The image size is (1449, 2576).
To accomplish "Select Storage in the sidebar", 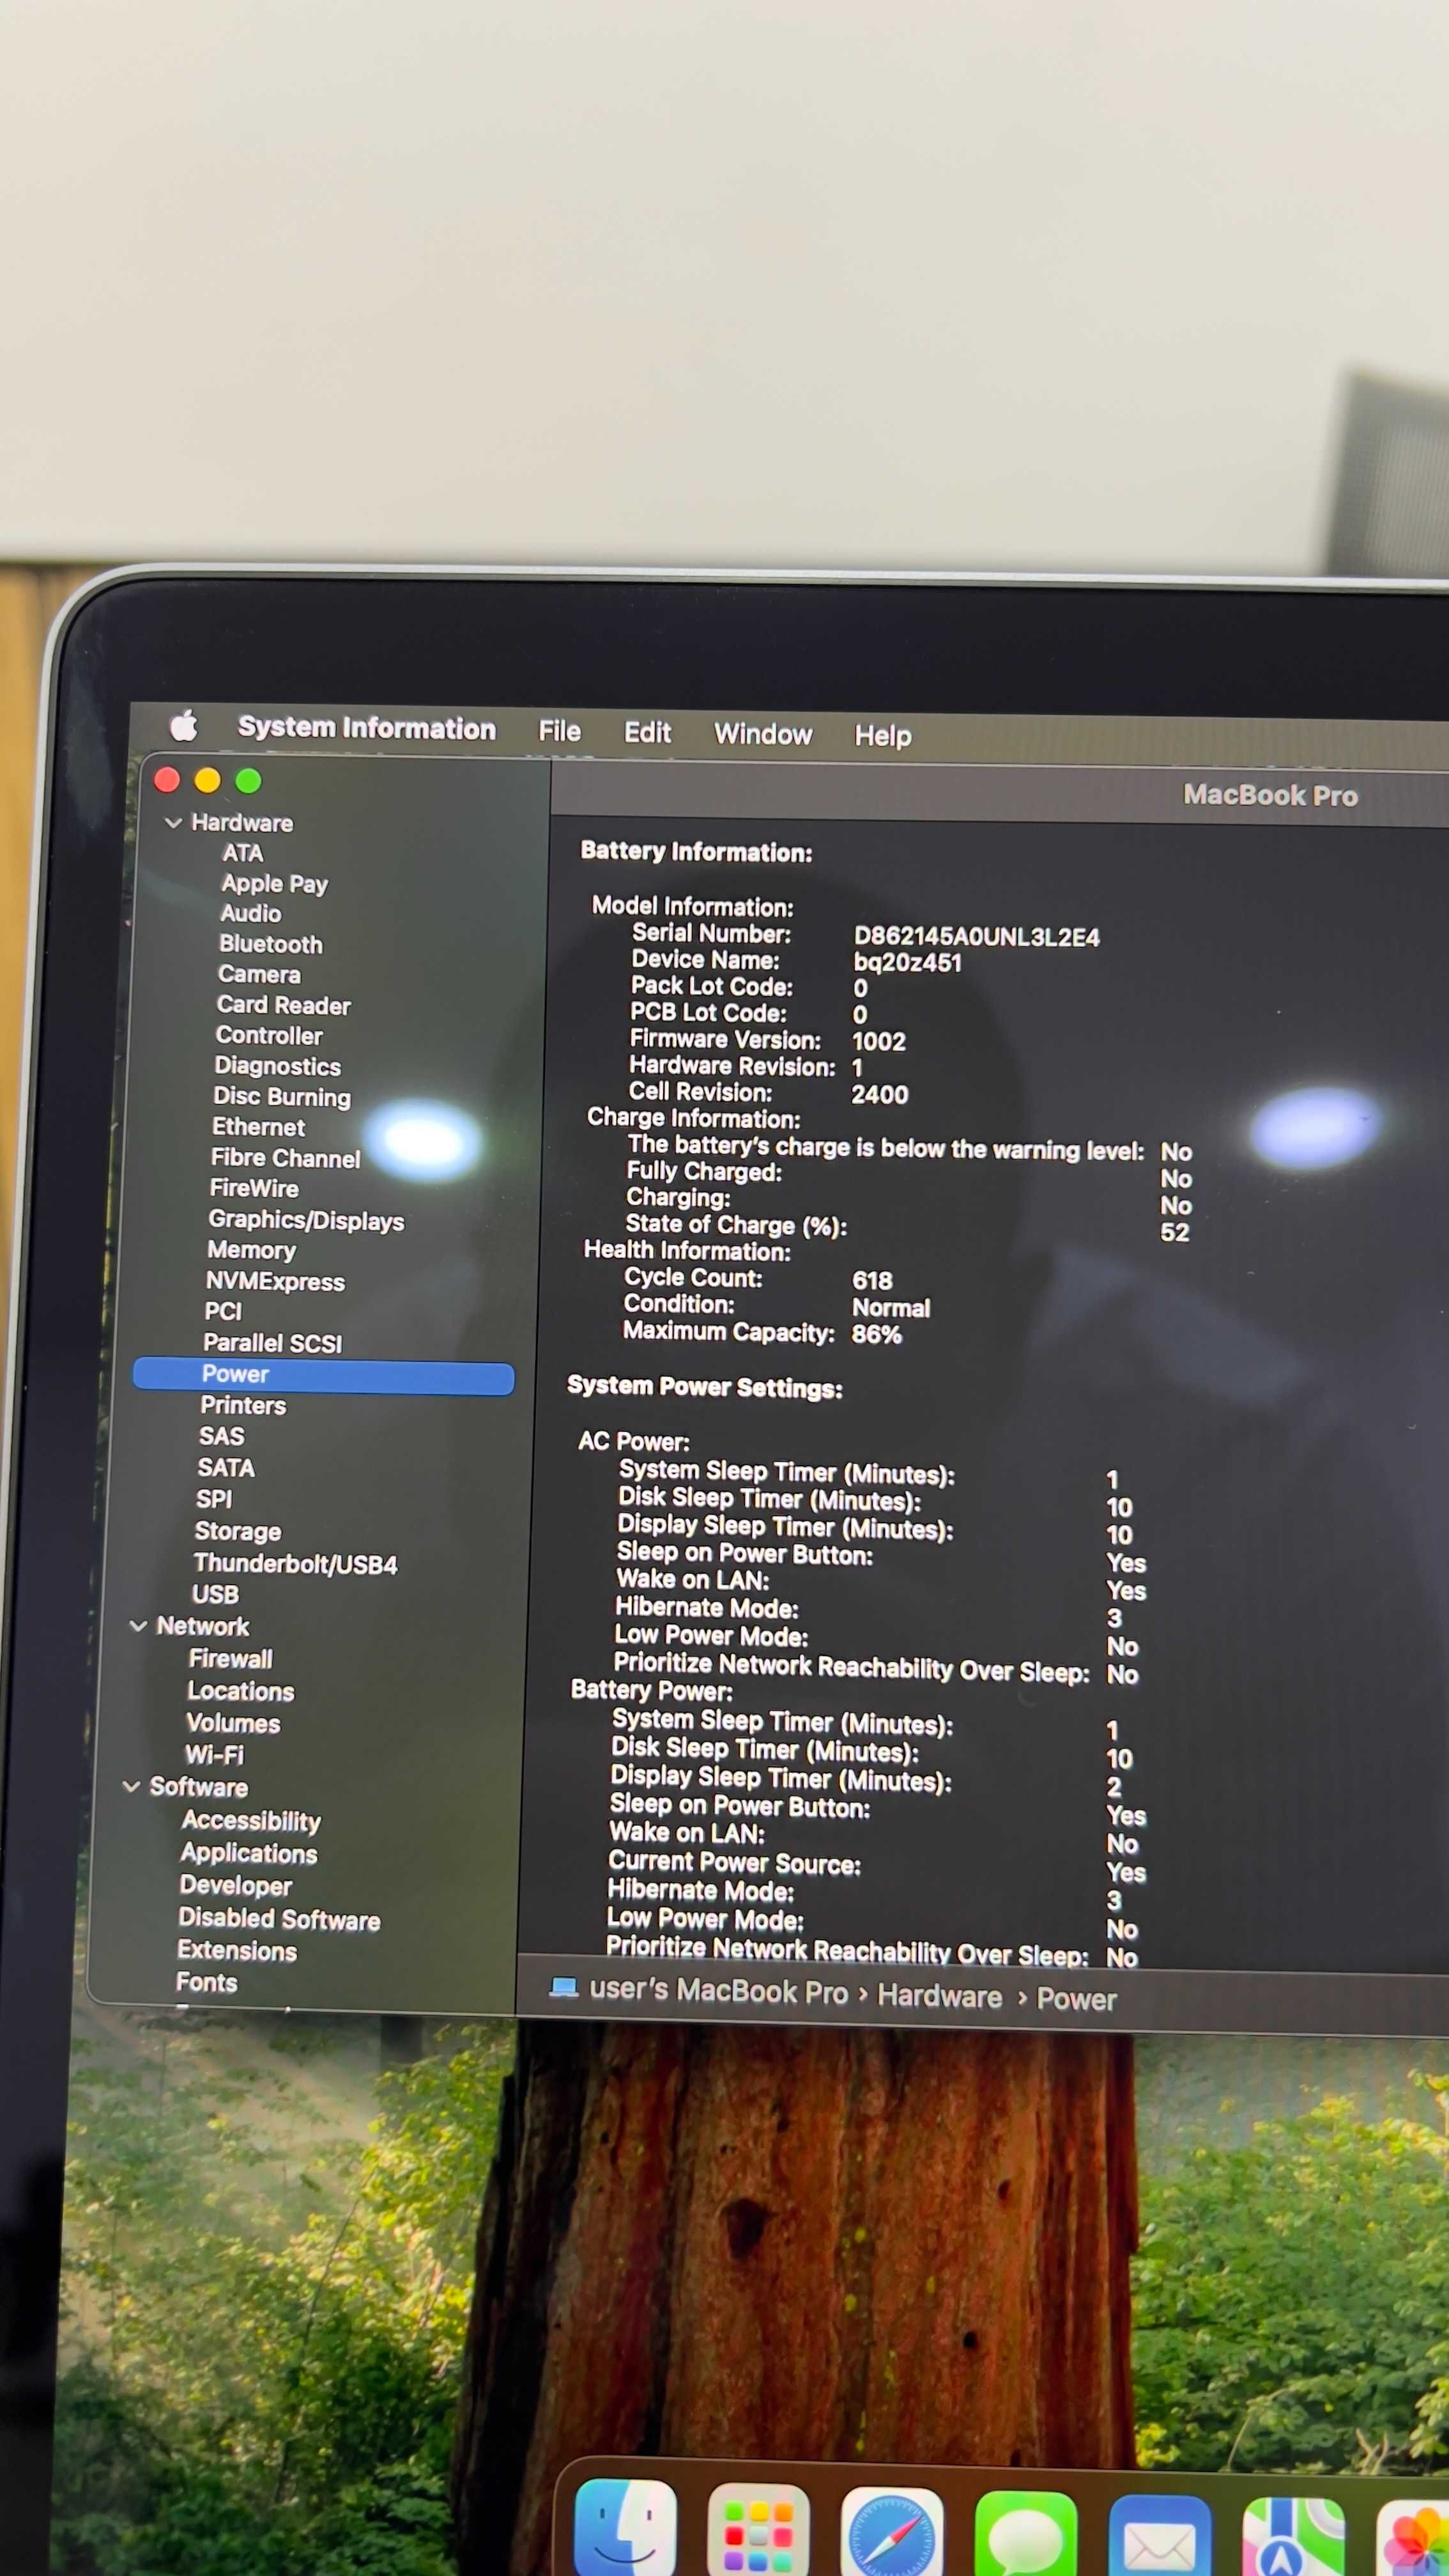I will click(237, 1531).
